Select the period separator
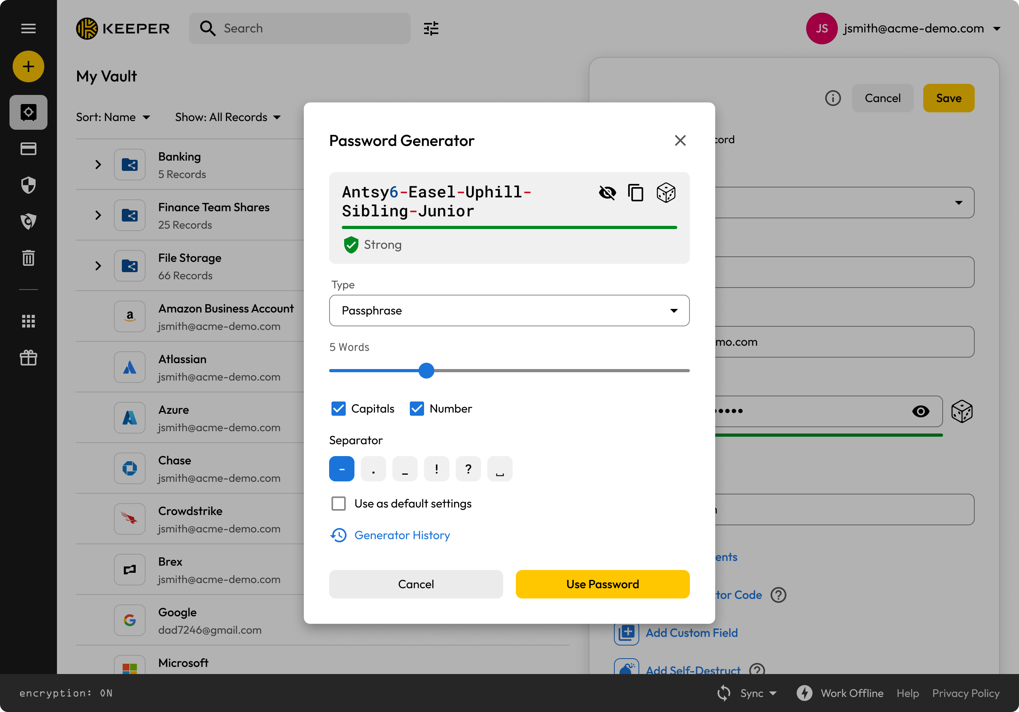1019x712 pixels. point(373,469)
